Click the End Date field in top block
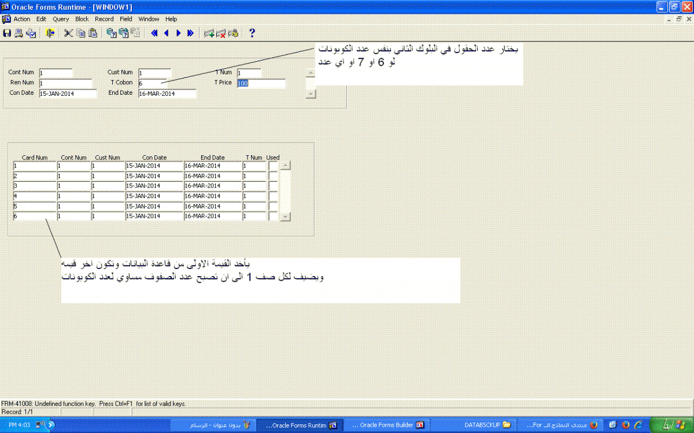The width and height of the screenshot is (694, 433). 167,94
